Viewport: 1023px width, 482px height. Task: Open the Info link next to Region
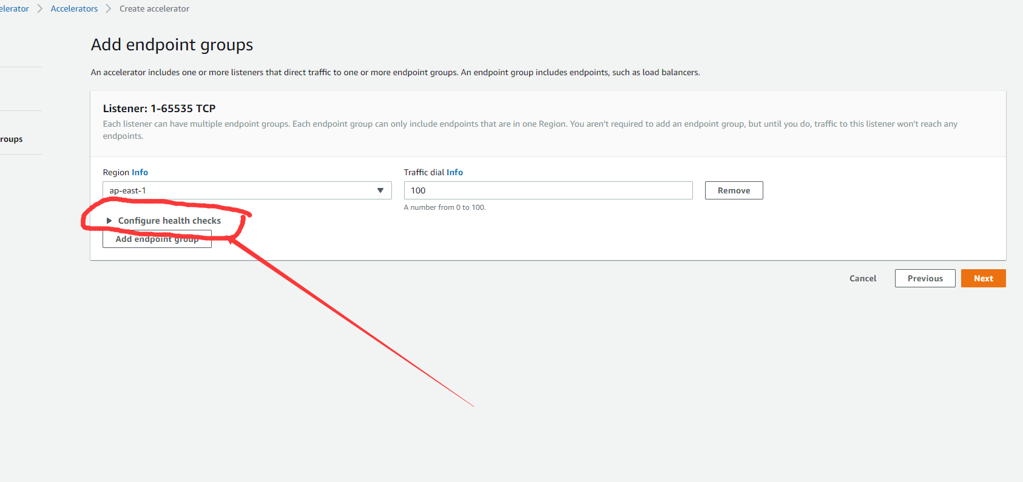tap(140, 172)
